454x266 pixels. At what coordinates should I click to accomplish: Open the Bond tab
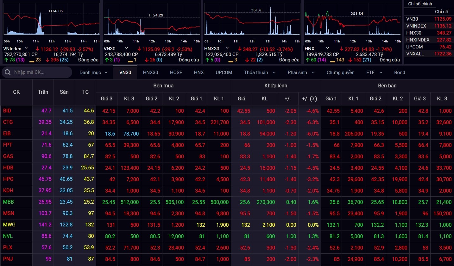[x=400, y=73]
